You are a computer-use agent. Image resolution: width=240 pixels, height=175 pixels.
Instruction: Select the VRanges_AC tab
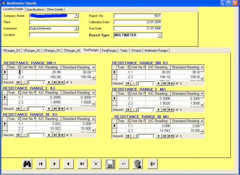point(32,51)
